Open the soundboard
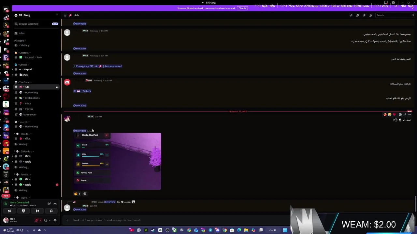Image resolution: width=417 pixels, height=234 pixels. click(51, 211)
